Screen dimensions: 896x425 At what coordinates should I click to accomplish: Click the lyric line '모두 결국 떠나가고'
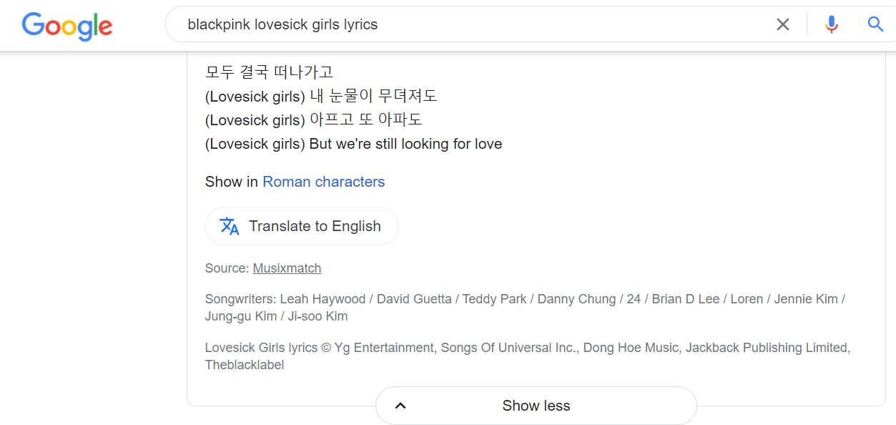(269, 72)
